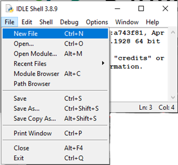Open the Edit menu
178x165 pixels.
click(x=27, y=22)
